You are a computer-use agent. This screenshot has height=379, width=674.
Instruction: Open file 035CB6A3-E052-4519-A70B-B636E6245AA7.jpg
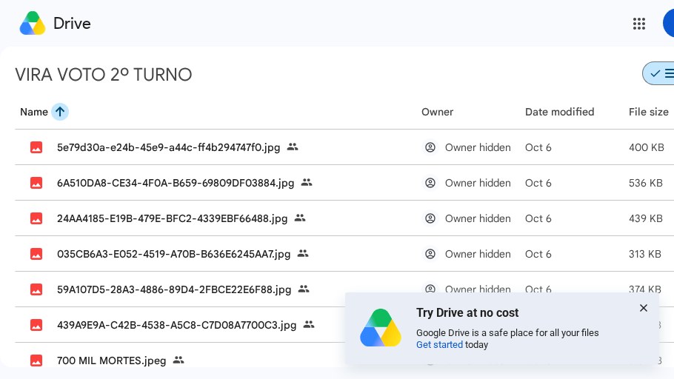(x=173, y=254)
